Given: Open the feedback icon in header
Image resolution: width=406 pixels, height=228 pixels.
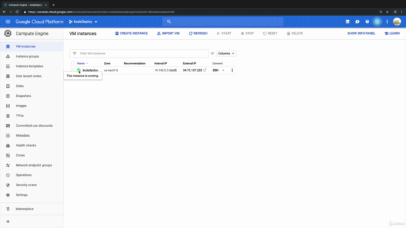Looking at the screenshot, I should pyautogui.click(x=357, y=22).
